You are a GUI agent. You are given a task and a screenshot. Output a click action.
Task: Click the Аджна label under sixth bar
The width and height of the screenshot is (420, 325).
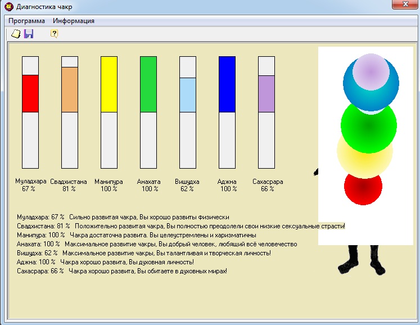pyautogui.click(x=227, y=182)
